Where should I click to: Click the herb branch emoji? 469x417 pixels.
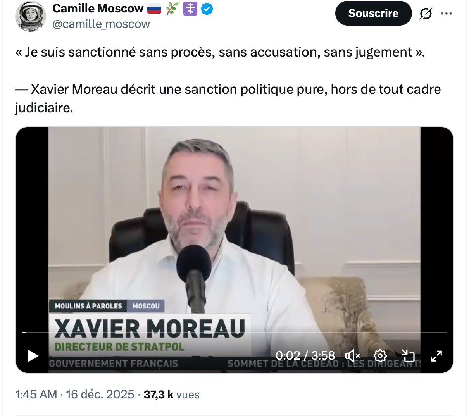tap(172, 9)
